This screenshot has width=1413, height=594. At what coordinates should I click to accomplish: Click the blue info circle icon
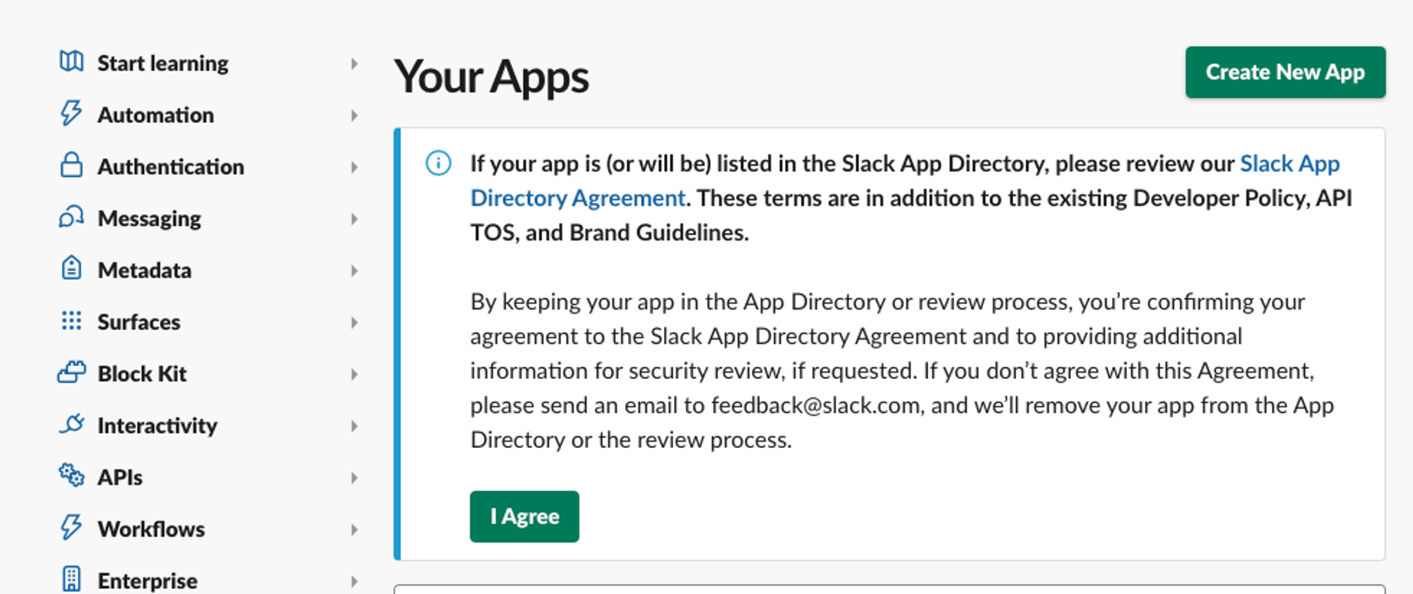438,164
